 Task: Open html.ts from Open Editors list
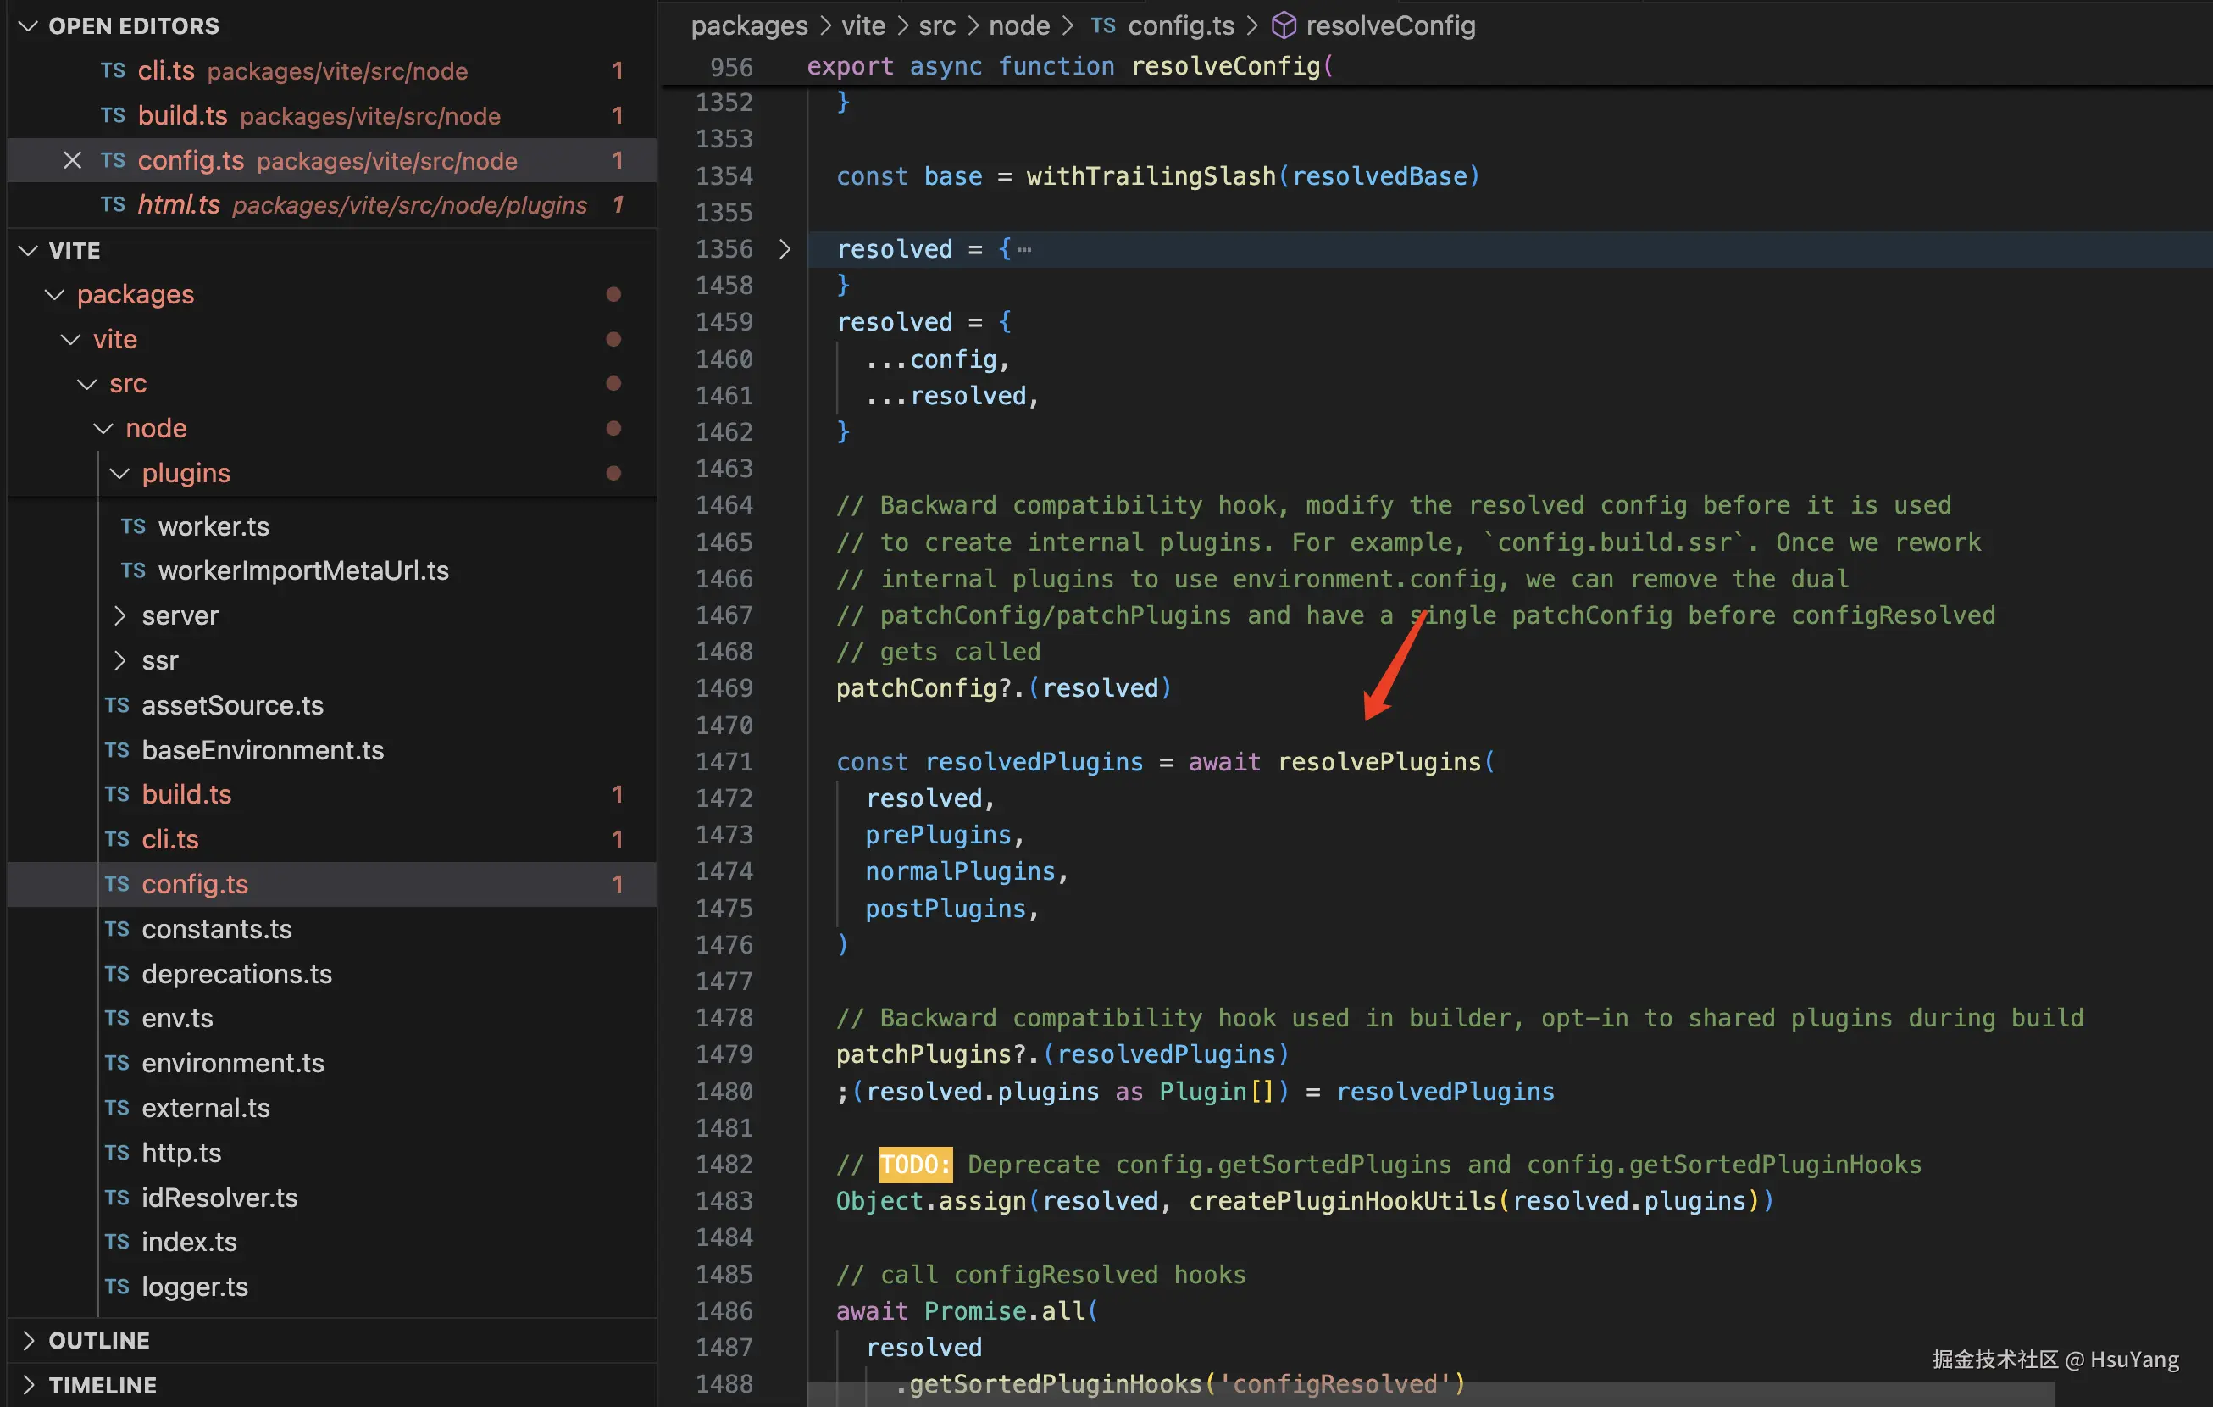(180, 204)
